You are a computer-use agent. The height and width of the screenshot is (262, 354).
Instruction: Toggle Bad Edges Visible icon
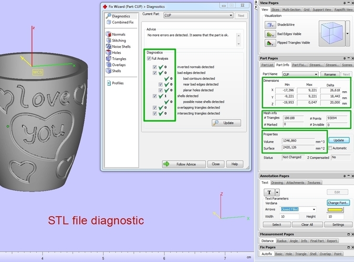270,34
